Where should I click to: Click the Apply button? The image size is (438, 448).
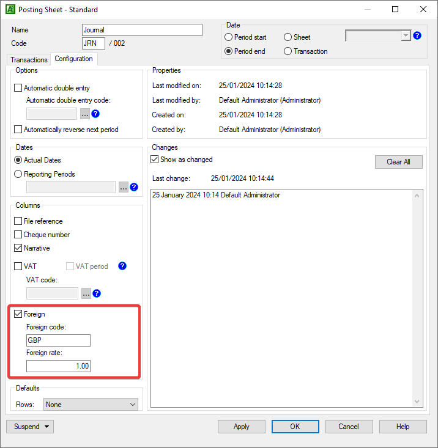(242, 427)
